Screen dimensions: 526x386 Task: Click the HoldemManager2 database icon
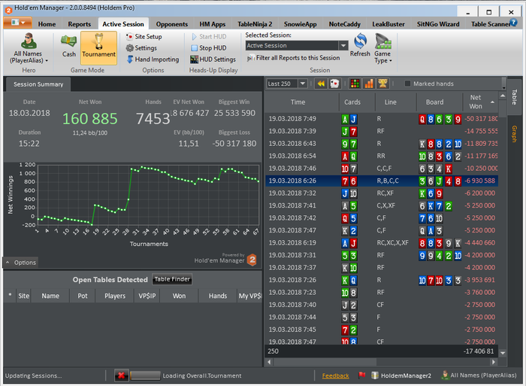375,375
